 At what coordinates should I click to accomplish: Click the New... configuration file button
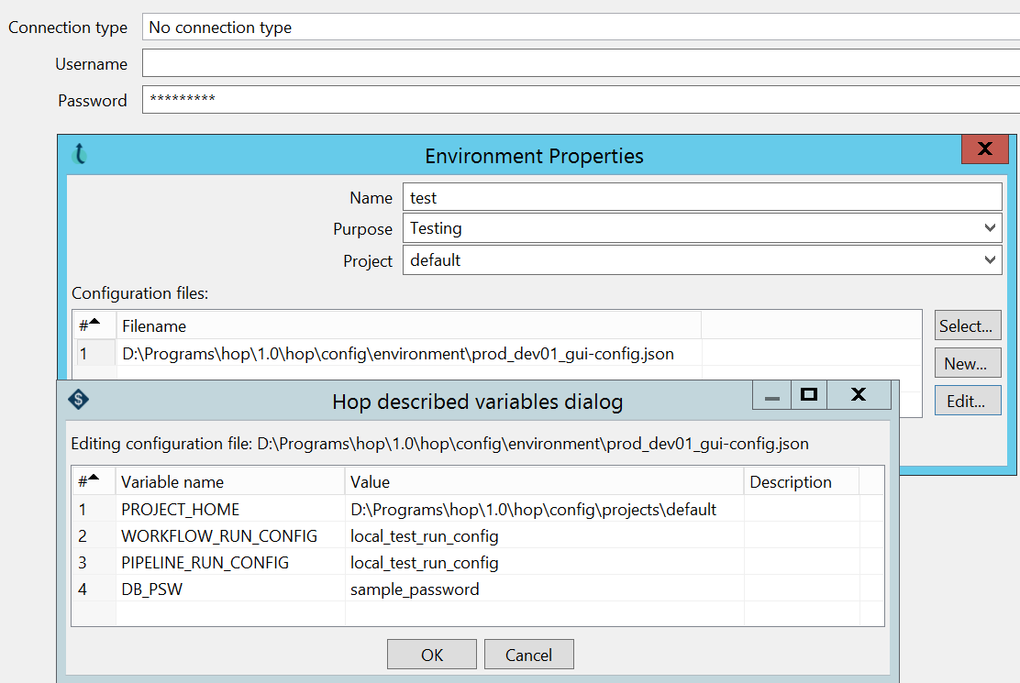(x=968, y=363)
